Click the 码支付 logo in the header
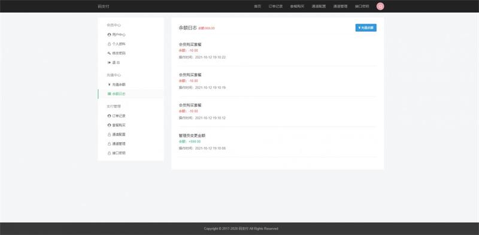This screenshot has width=479, height=235. pyautogui.click(x=103, y=7)
